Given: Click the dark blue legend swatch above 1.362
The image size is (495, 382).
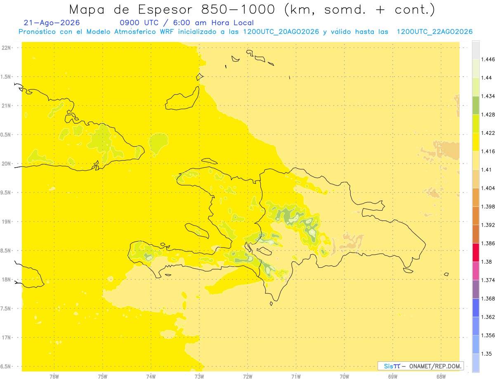Looking at the screenshot, I should click(476, 307).
